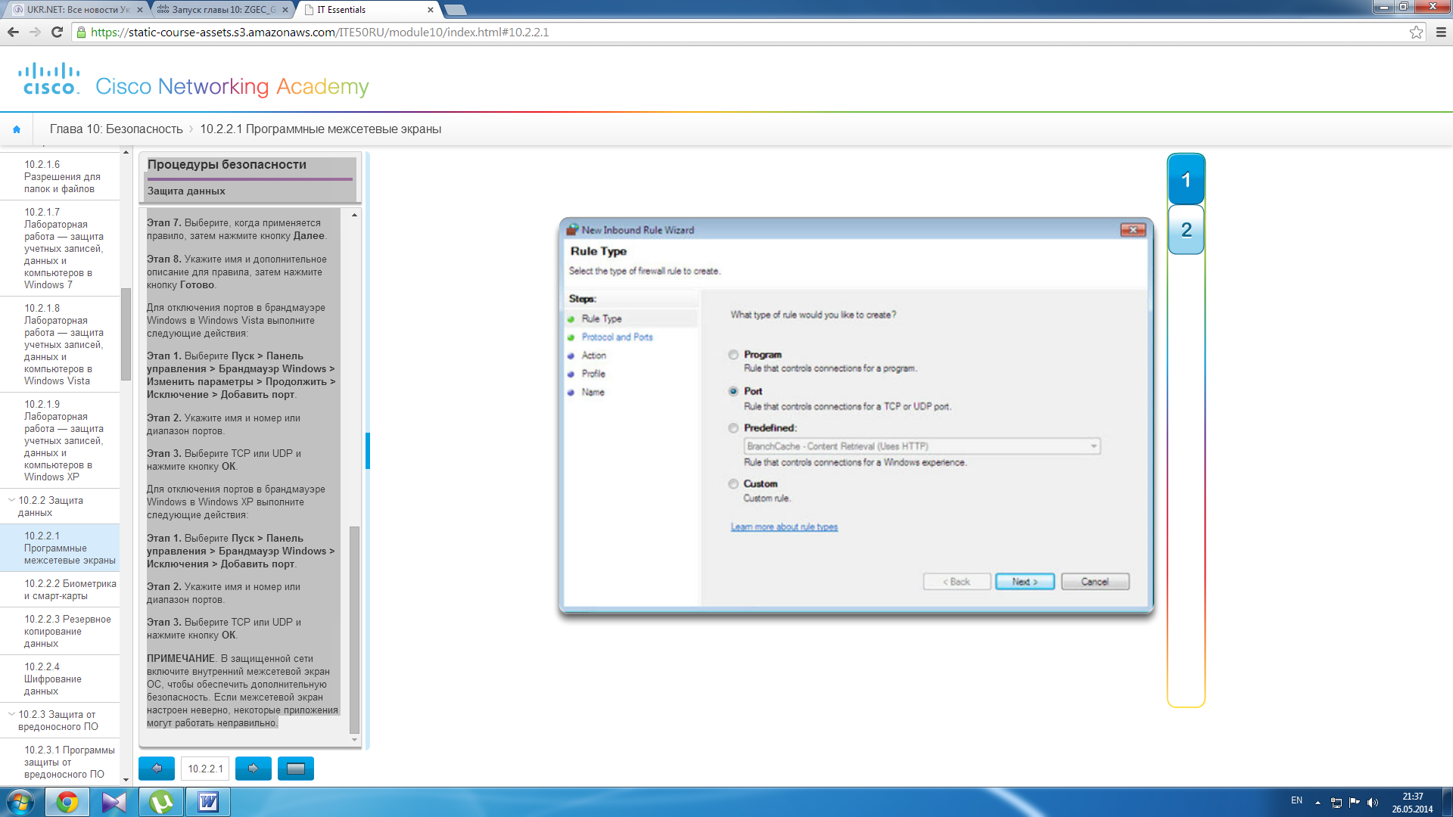Click the EN language indicator
The image size is (1453, 817).
(x=1296, y=800)
